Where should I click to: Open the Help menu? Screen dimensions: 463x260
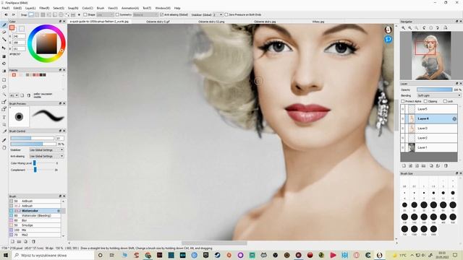pos(177,8)
